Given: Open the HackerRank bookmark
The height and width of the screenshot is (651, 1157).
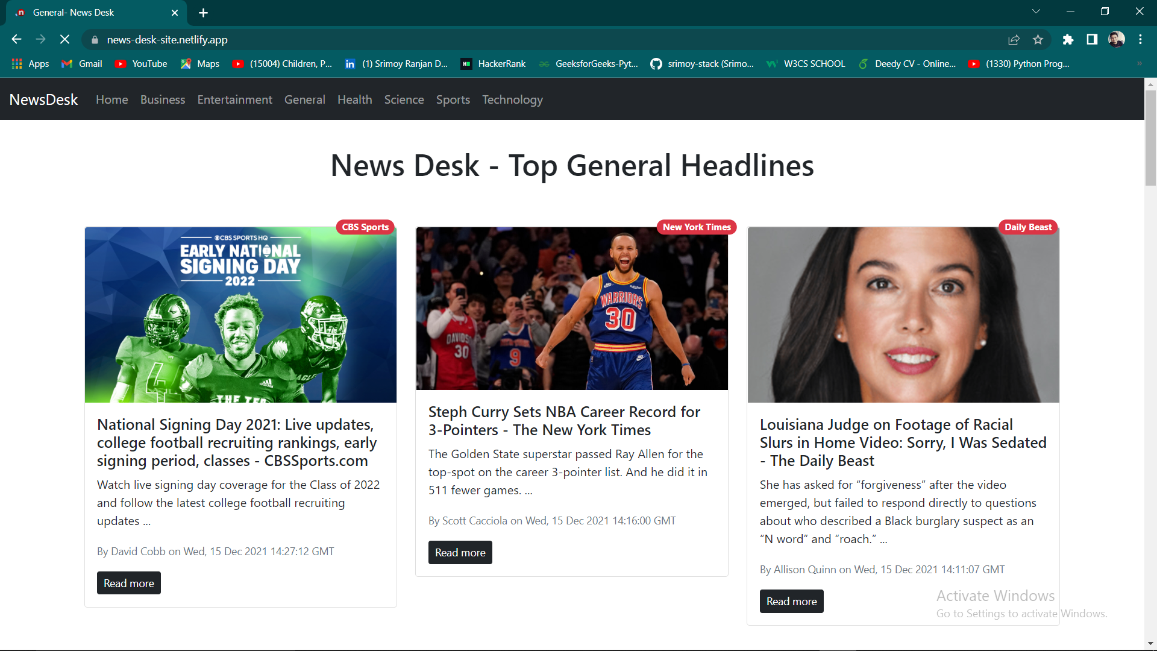Looking at the screenshot, I should [x=493, y=64].
